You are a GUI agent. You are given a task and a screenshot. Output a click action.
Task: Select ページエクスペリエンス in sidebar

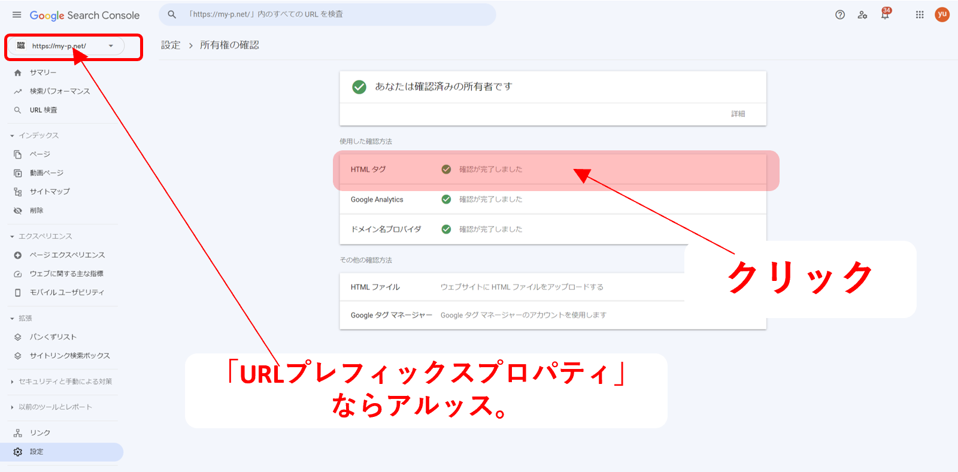coord(67,255)
